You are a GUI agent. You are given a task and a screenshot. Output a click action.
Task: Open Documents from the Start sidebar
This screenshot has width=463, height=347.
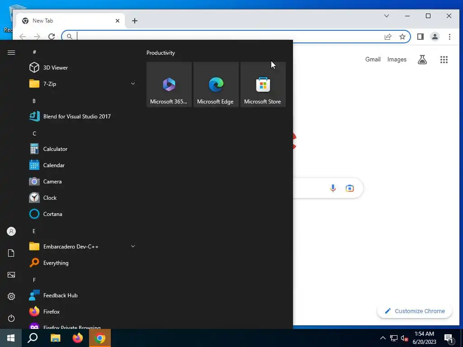point(11,253)
